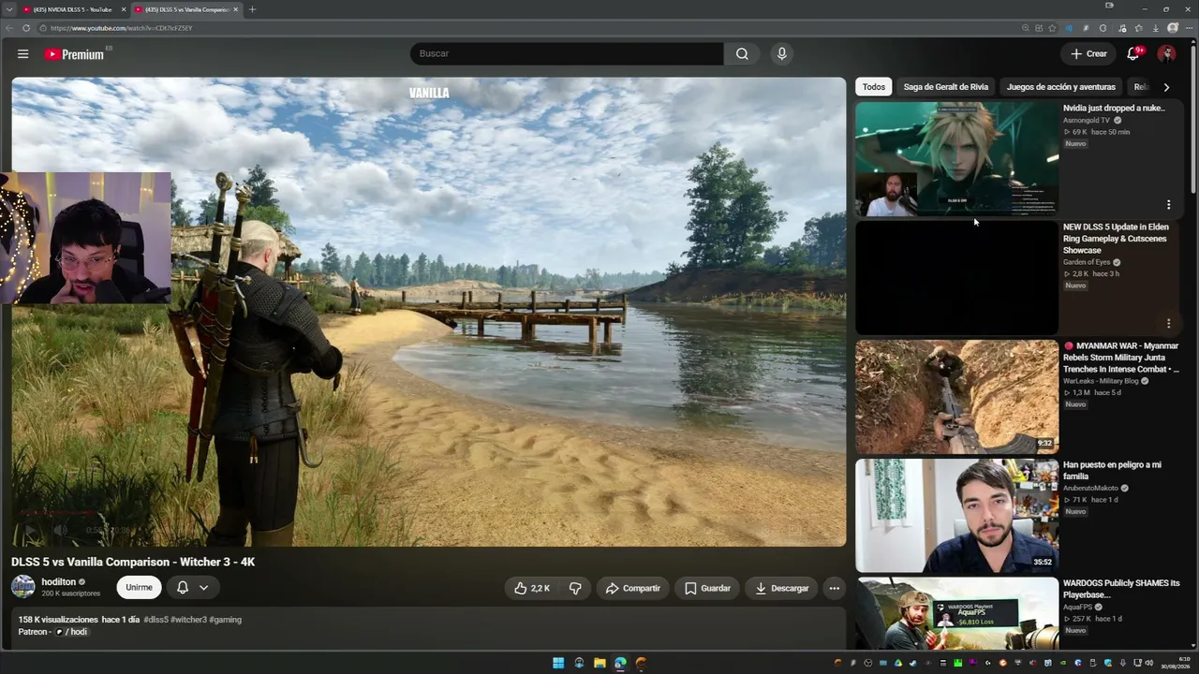Open the notifications bell in the header

pos(1132,54)
